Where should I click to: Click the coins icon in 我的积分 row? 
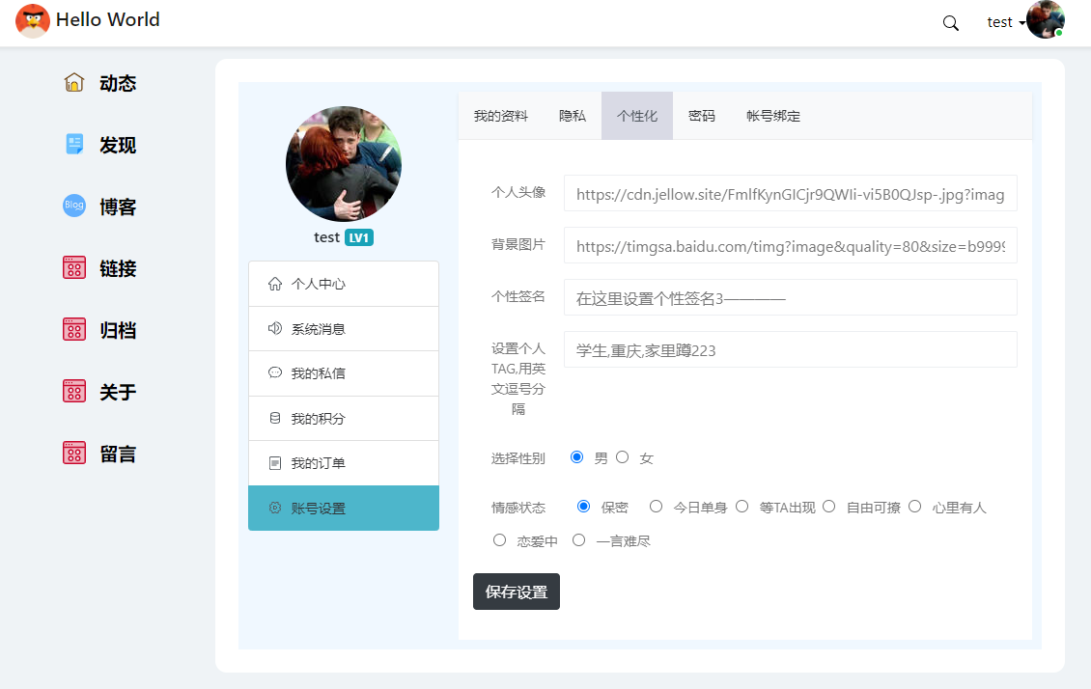click(x=275, y=418)
